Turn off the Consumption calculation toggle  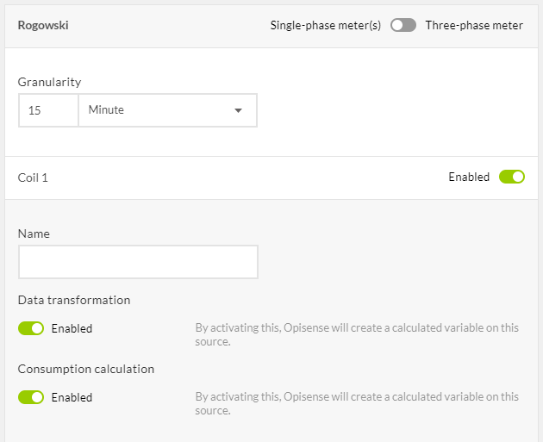pyautogui.click(x=31, y=397)
